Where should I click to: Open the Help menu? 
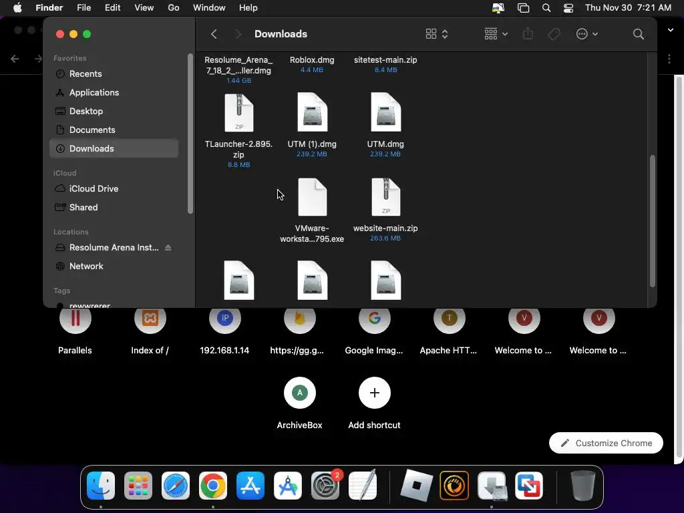[x=248, y=8]
